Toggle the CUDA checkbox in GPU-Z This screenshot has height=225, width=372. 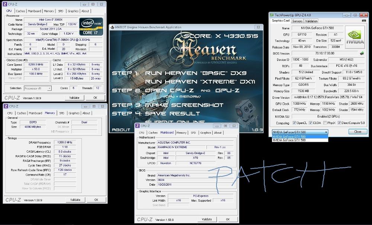point(310,123)
